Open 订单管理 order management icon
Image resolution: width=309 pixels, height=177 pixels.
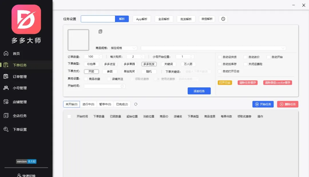(6, 77)
